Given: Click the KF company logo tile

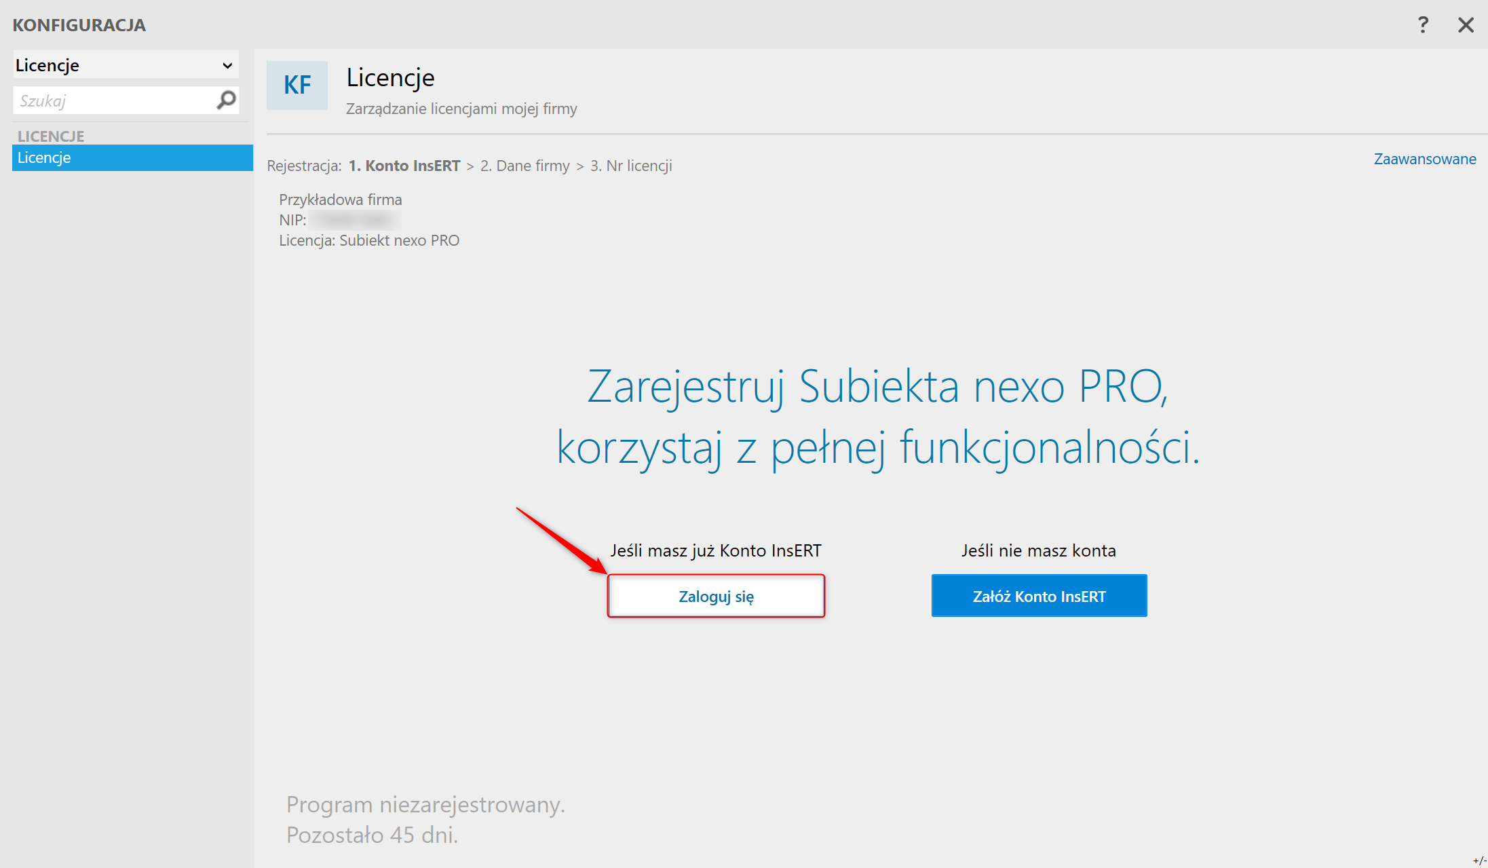Looking at the screenshot, I should click(x=297, y=86).
